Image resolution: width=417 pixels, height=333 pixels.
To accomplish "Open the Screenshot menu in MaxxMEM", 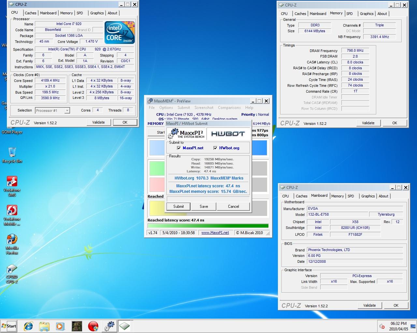I will 204,108.
